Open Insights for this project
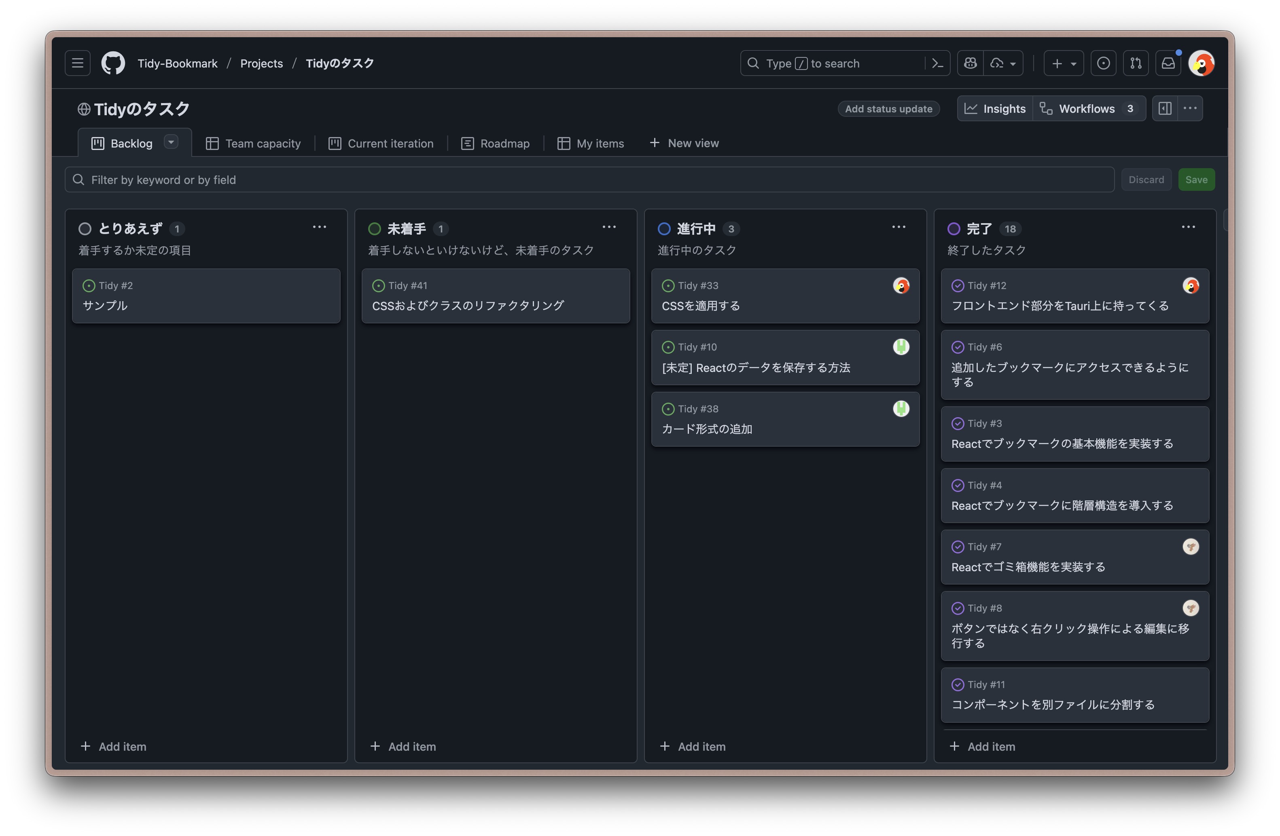Image resolution: width=1280 pixels, height=836 pixels. (x=994, y=108)
